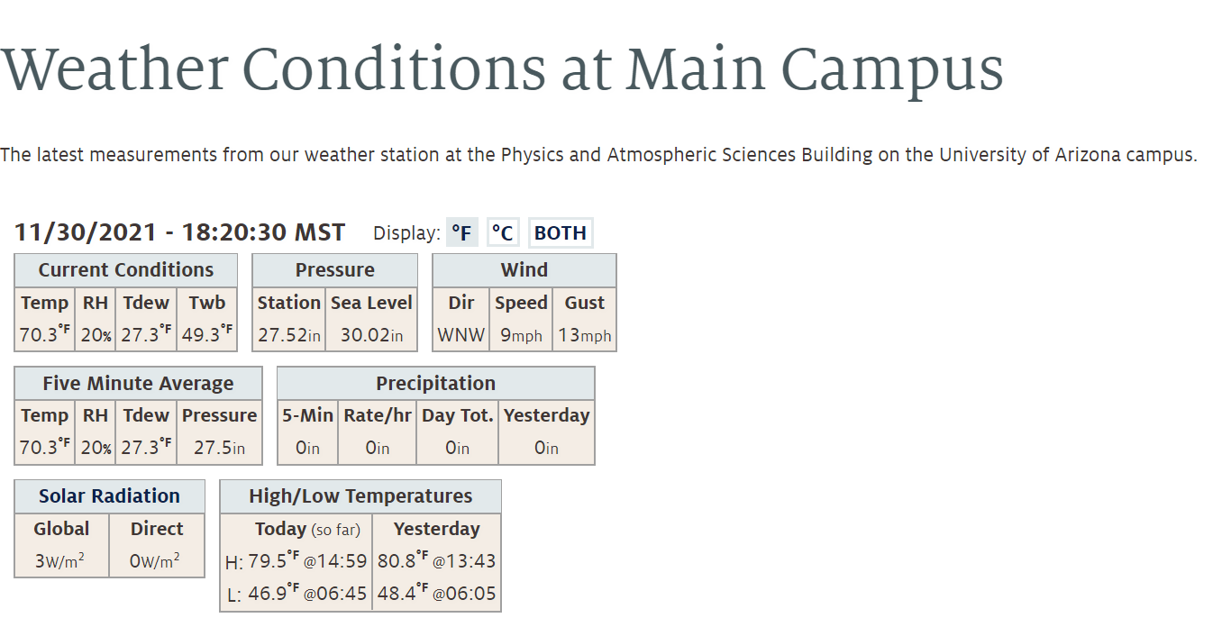Click today's high temperature 79.5°F
This screenshot has width=1231, height=627.
[x=274, y=560]
